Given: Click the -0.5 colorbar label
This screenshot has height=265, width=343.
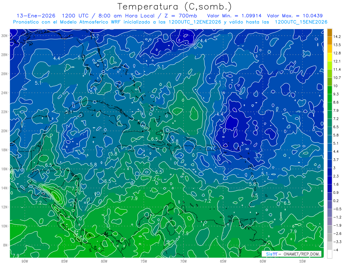Looking at the screenshot, I should 337,209.
